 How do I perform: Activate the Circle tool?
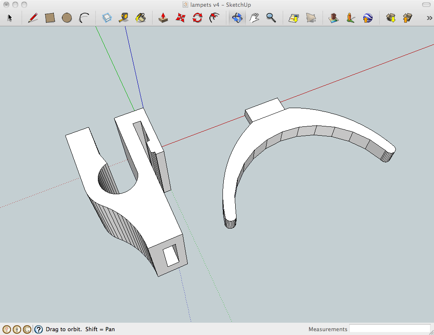coord(67,18)
